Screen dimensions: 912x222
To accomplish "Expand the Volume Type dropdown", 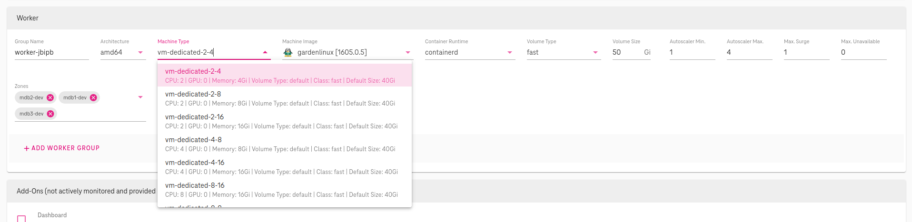I will [x=595, y=52].
